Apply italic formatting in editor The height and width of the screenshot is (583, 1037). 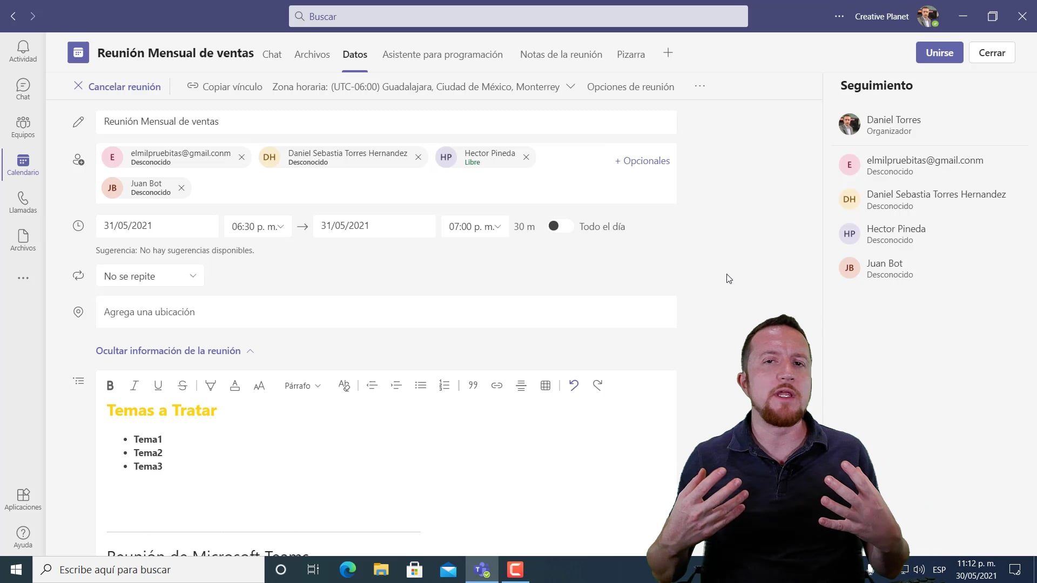pyautogui.click(x=134, y=385)
